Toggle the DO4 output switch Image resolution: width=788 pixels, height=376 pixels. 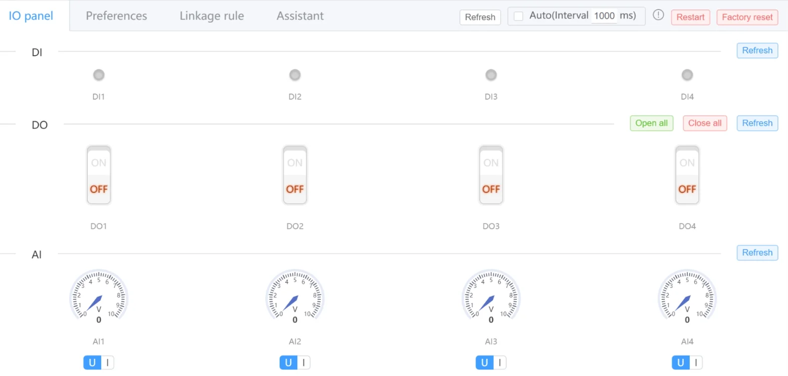(687, 175)
